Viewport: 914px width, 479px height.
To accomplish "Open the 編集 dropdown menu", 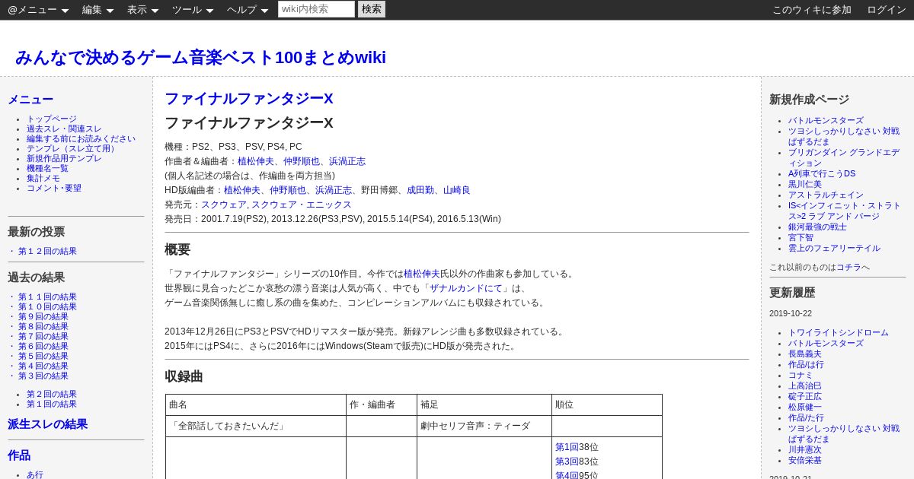I will [97, 10].
